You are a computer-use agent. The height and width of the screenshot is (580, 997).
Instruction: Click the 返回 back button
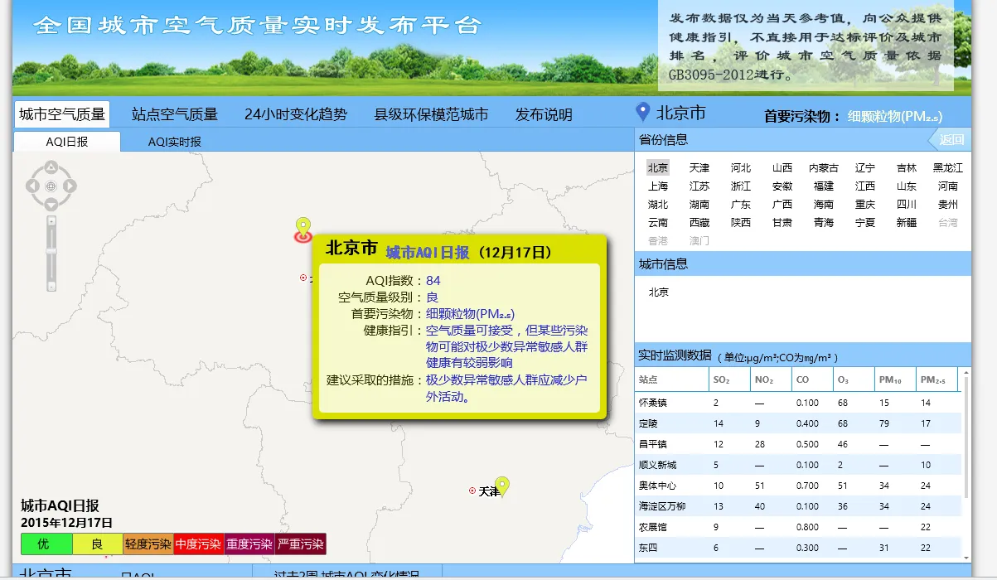(x=951, y=140)
